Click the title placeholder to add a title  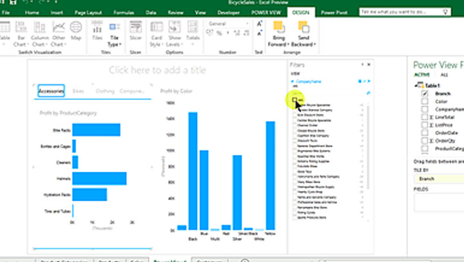point(157,70)
